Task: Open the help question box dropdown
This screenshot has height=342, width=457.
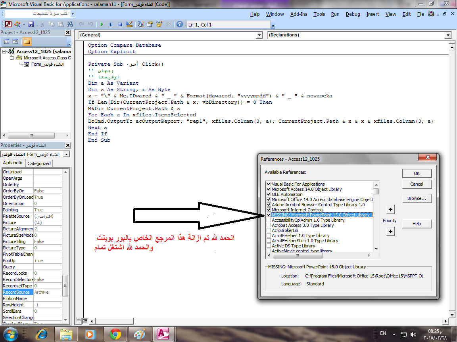Action: click(73, 14)
